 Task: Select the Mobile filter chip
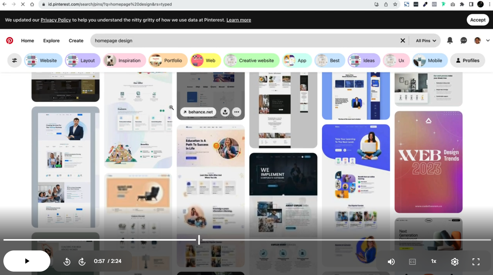(x=430, y=60)
